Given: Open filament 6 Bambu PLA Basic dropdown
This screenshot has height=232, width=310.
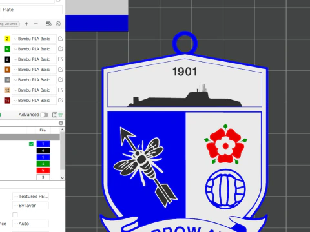Looking at the screenshot, I should pyautogui.click(x=34, y=59).
